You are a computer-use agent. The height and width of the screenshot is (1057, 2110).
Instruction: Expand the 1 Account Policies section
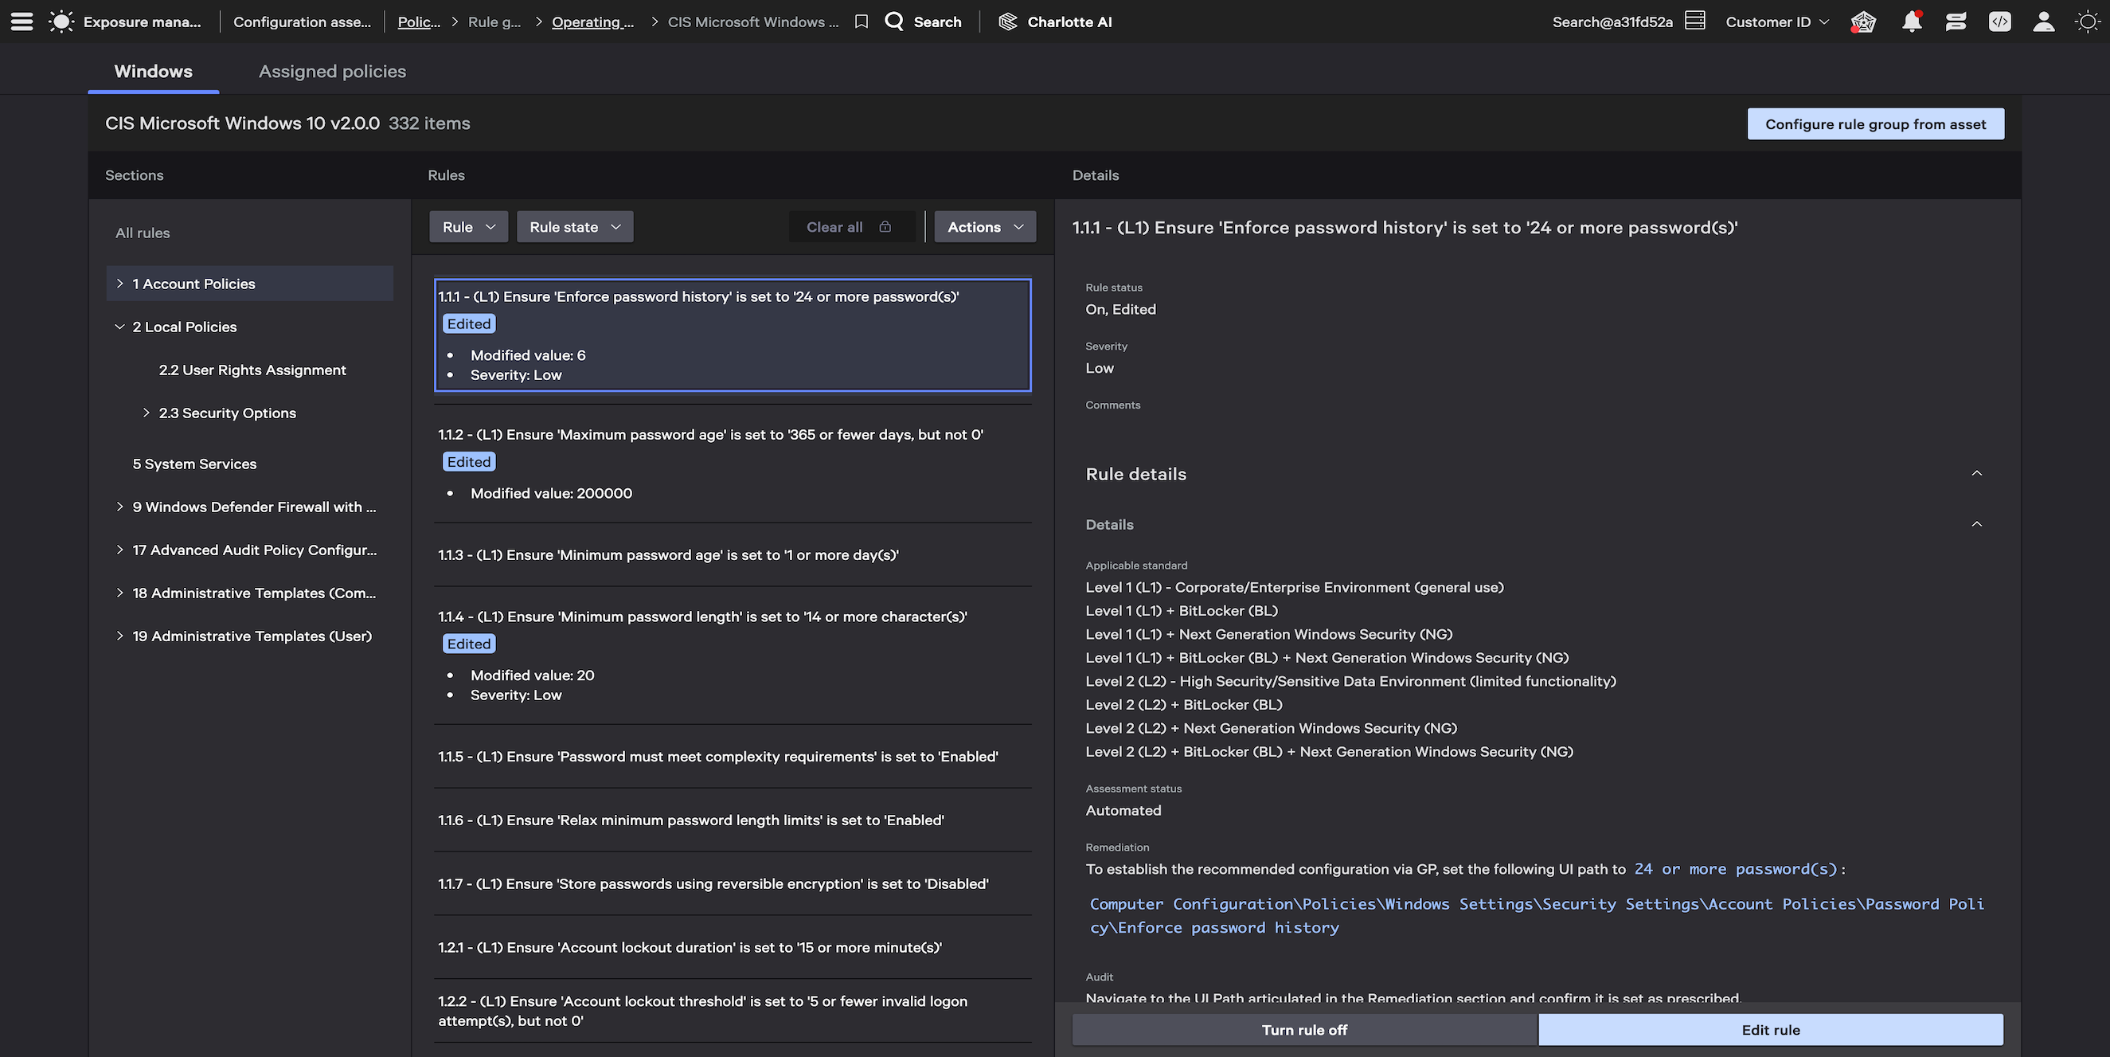pos(119,284)
